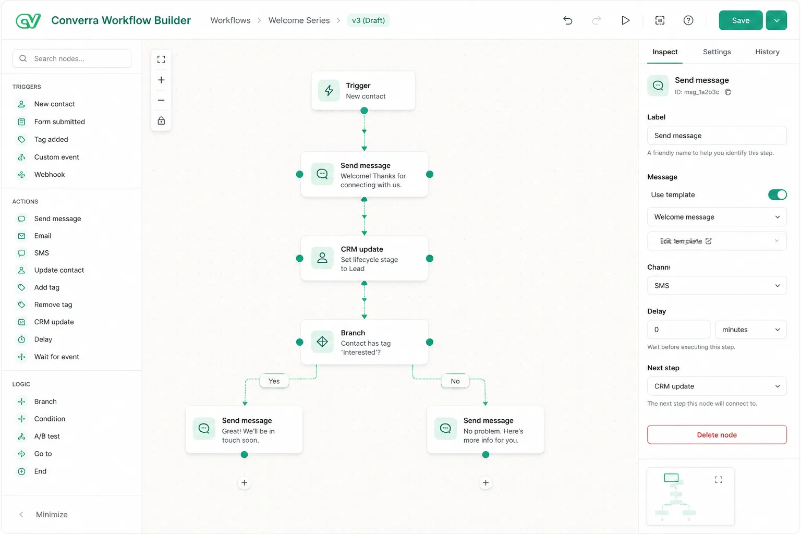Select the CRM update node on canvas

pos(365,259)
